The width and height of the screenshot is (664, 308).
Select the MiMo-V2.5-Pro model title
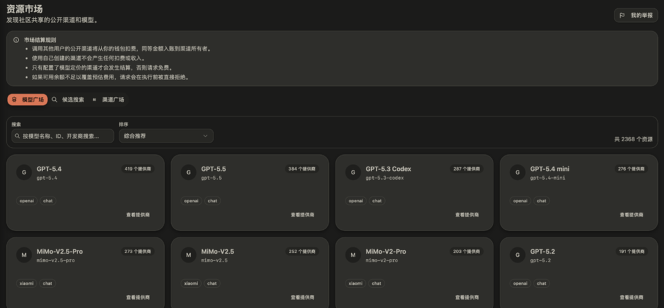[60, 252]
